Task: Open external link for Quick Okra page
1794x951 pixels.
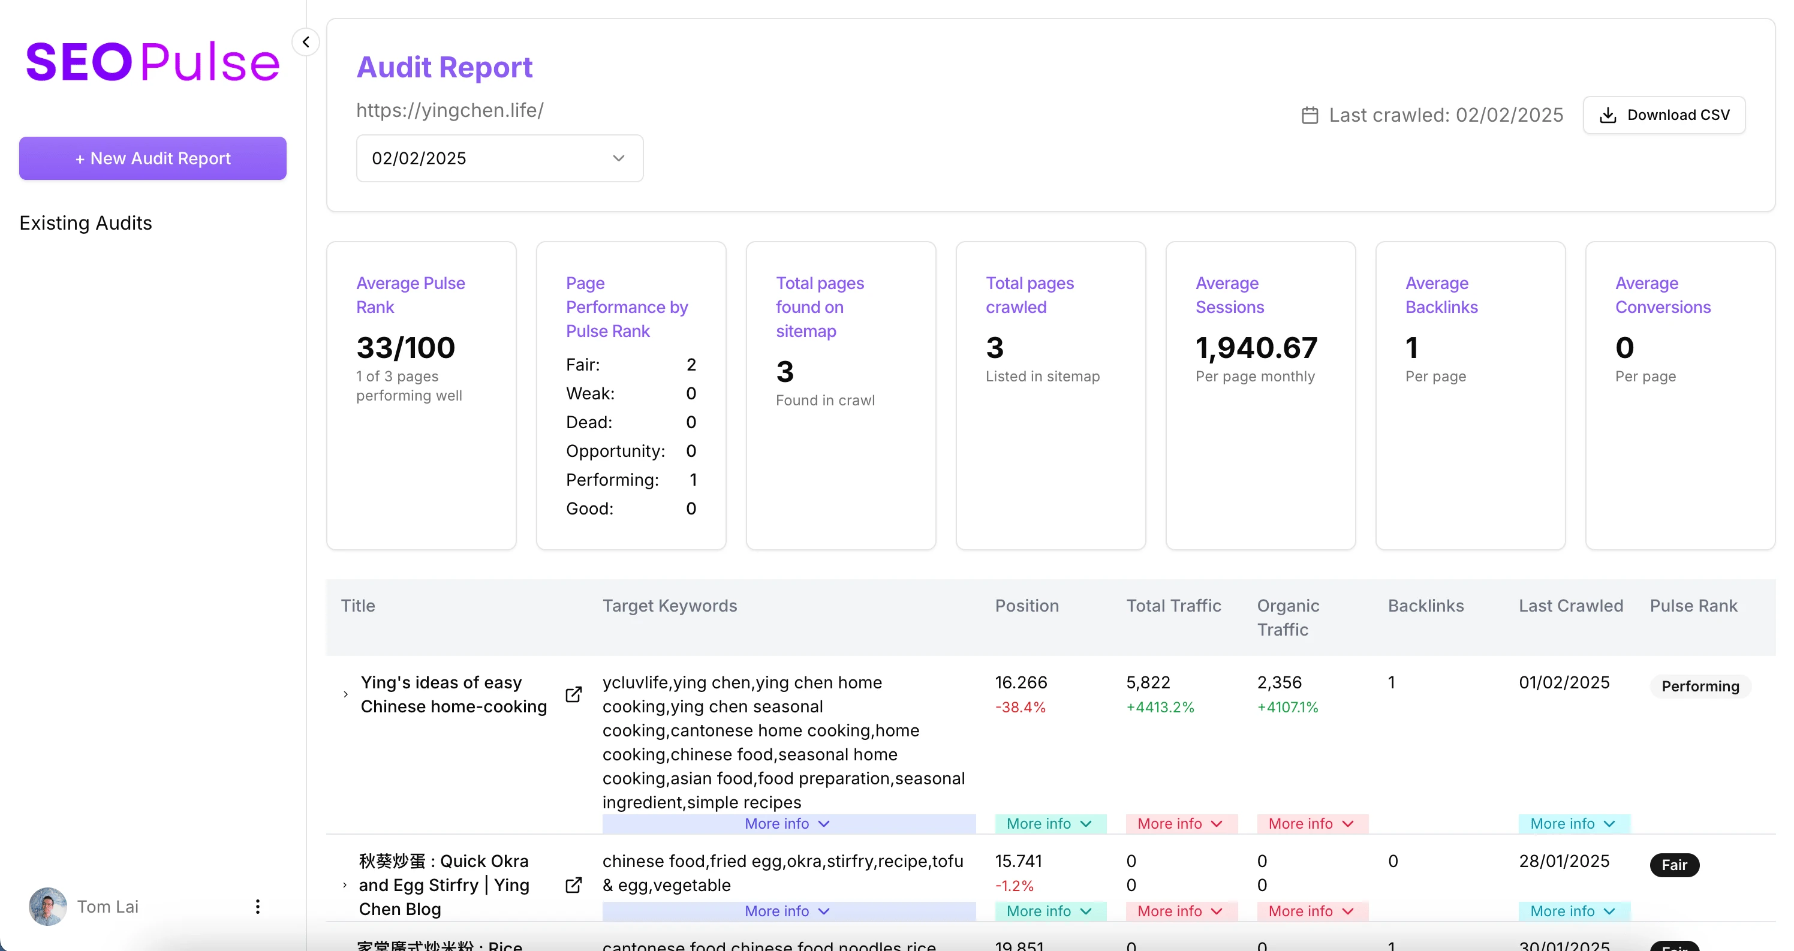Action: (x=573, y=885)
